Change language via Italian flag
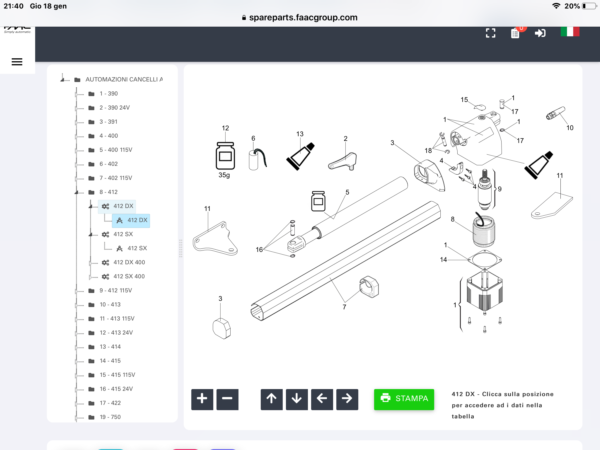The height and width of the screenshot is (450, 600). pyautogui.click(x=570, y=32)
